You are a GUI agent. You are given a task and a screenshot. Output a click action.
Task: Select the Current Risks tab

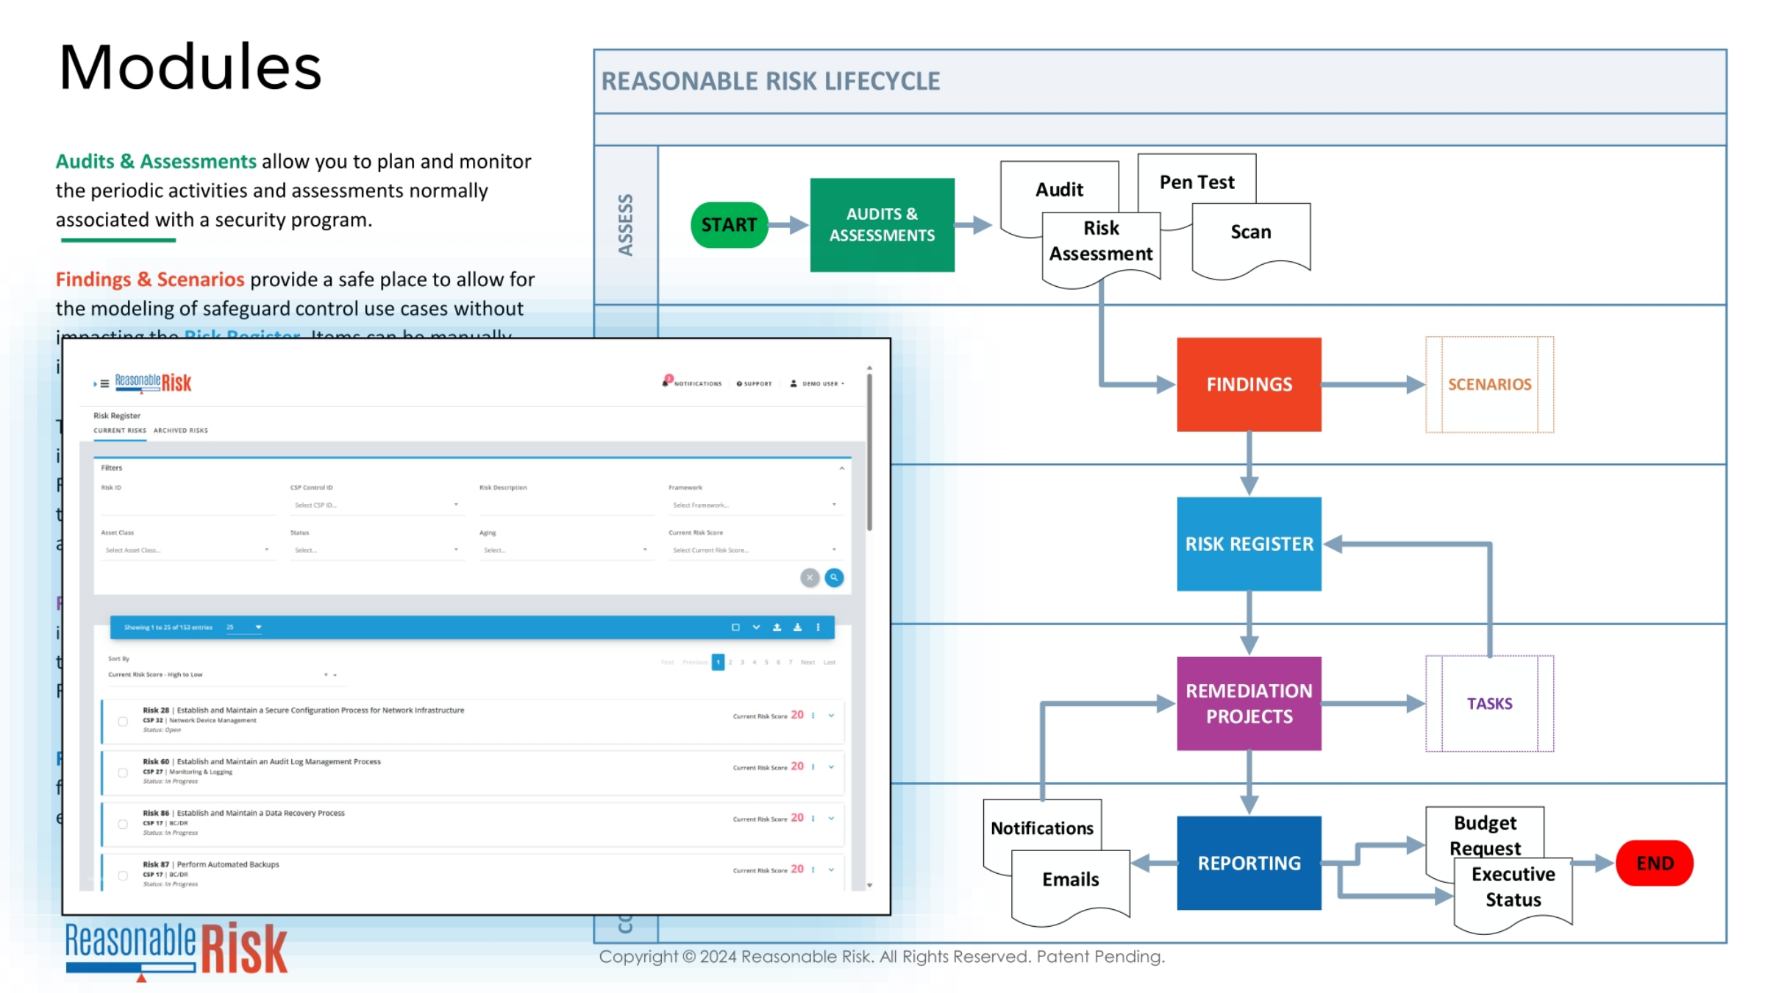point(120,430)
